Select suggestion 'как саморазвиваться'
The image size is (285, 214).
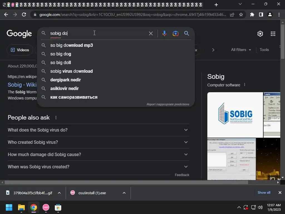116,97
